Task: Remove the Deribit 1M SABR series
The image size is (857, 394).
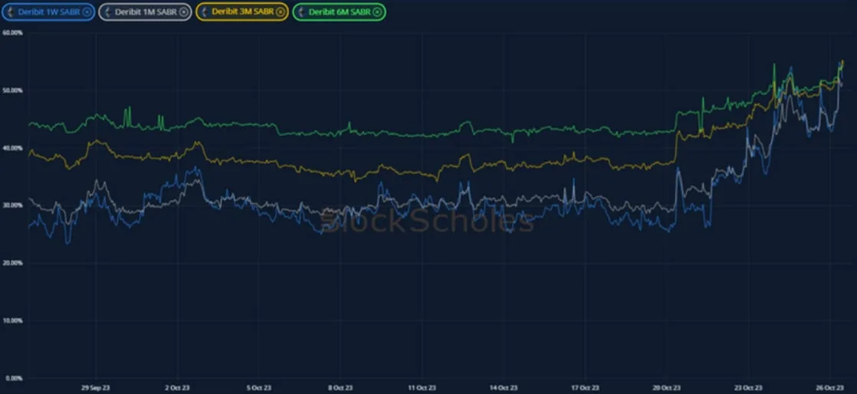Action: (x=183, y=12)
